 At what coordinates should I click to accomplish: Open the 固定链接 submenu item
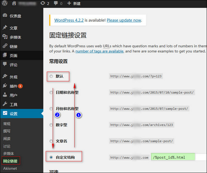10,161
